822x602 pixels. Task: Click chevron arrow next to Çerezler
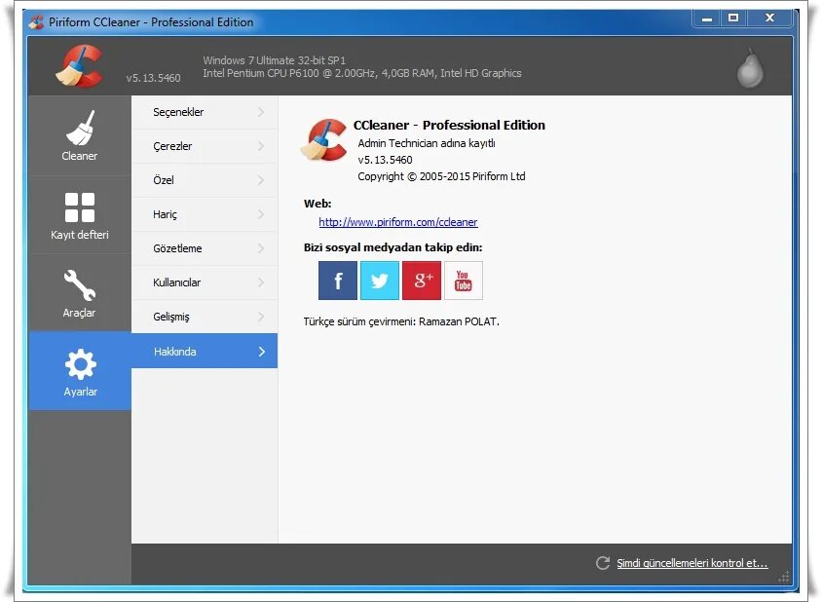point(261,146)
